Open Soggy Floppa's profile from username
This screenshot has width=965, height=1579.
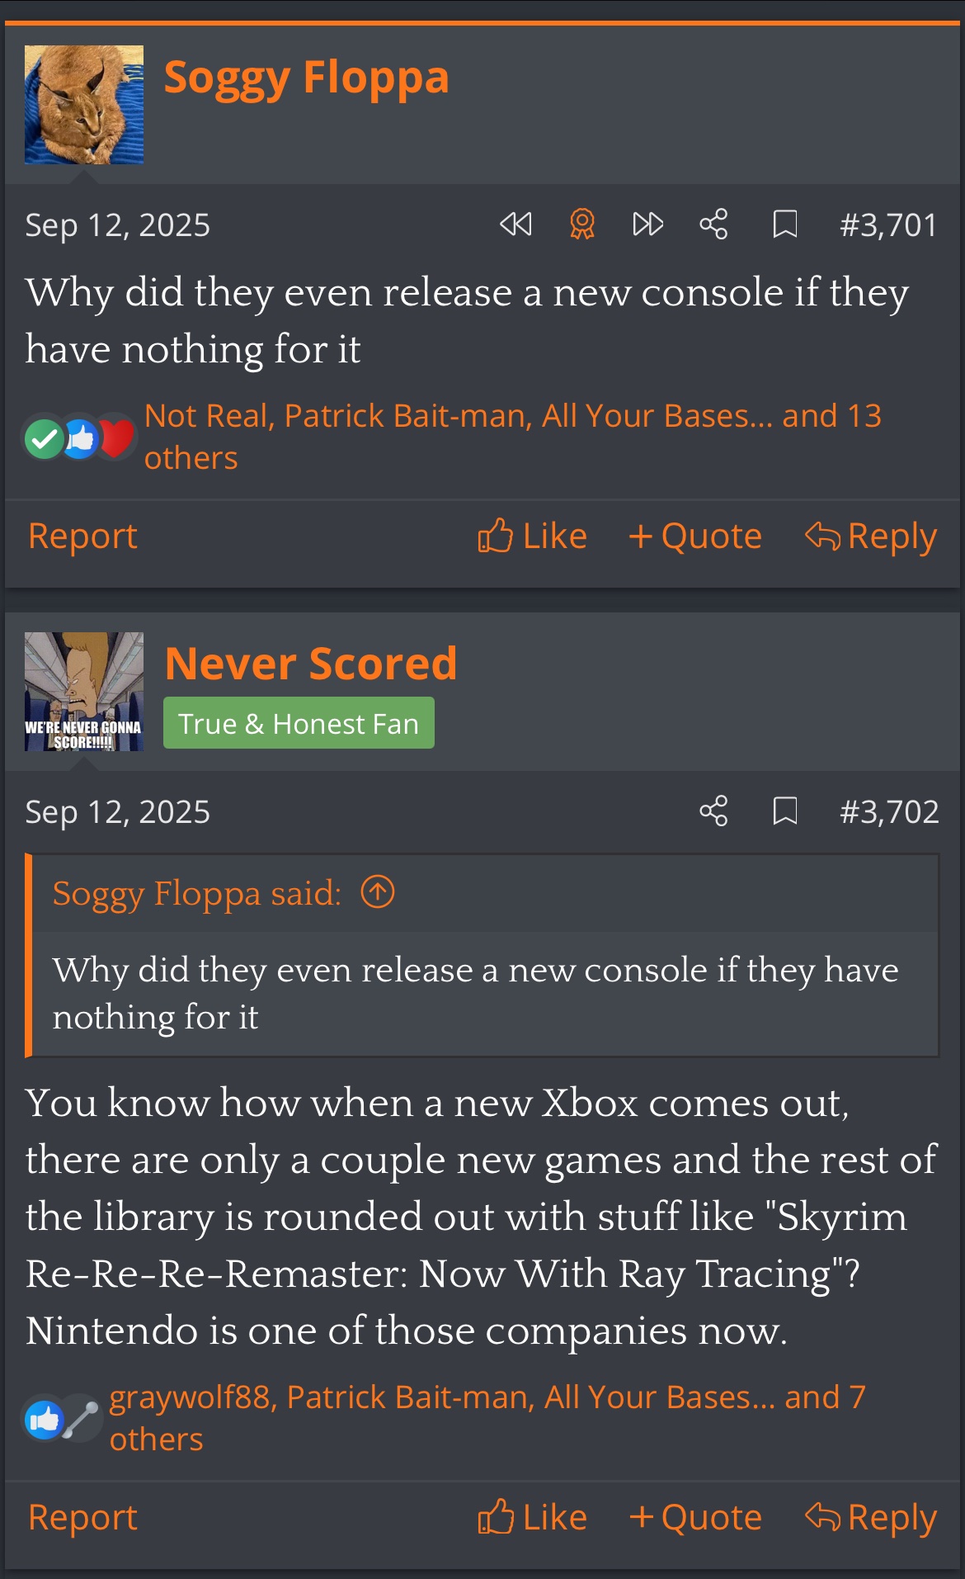coord(307,78)
